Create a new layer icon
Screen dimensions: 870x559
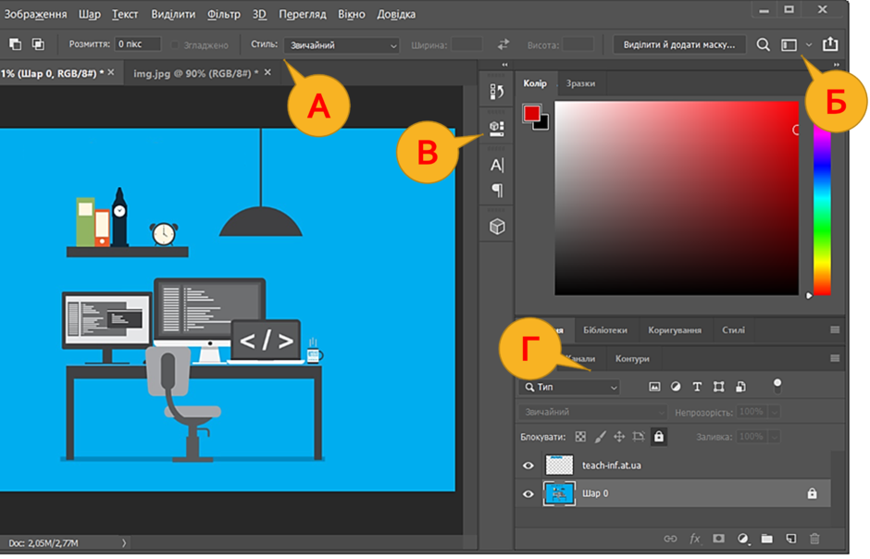click(791, 539)
